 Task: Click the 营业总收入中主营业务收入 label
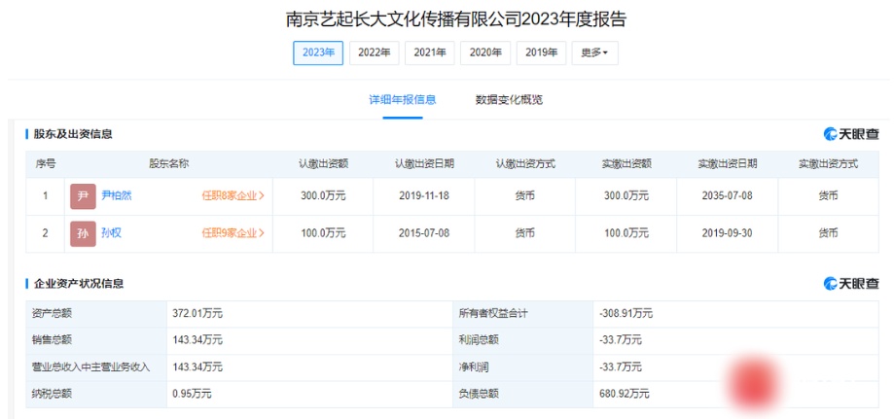coord(91,367)
